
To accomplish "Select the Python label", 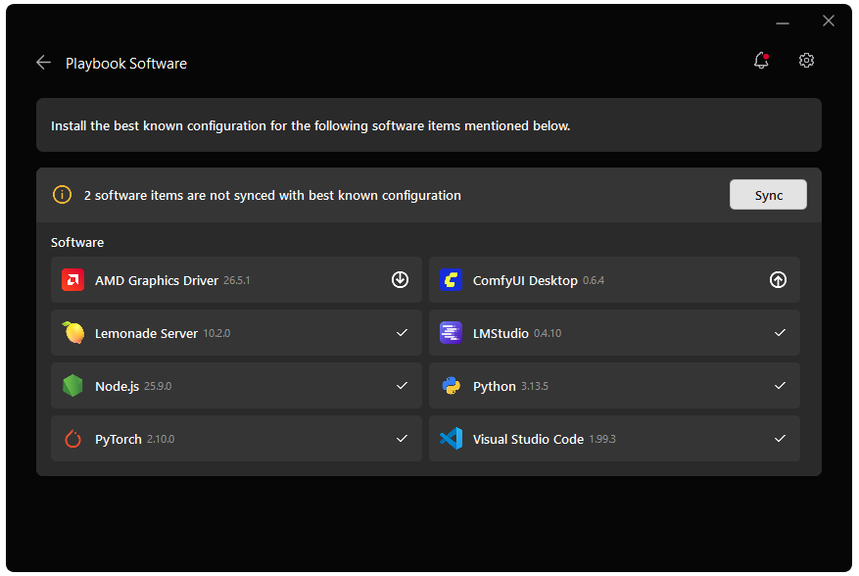I will pos(494,386).
